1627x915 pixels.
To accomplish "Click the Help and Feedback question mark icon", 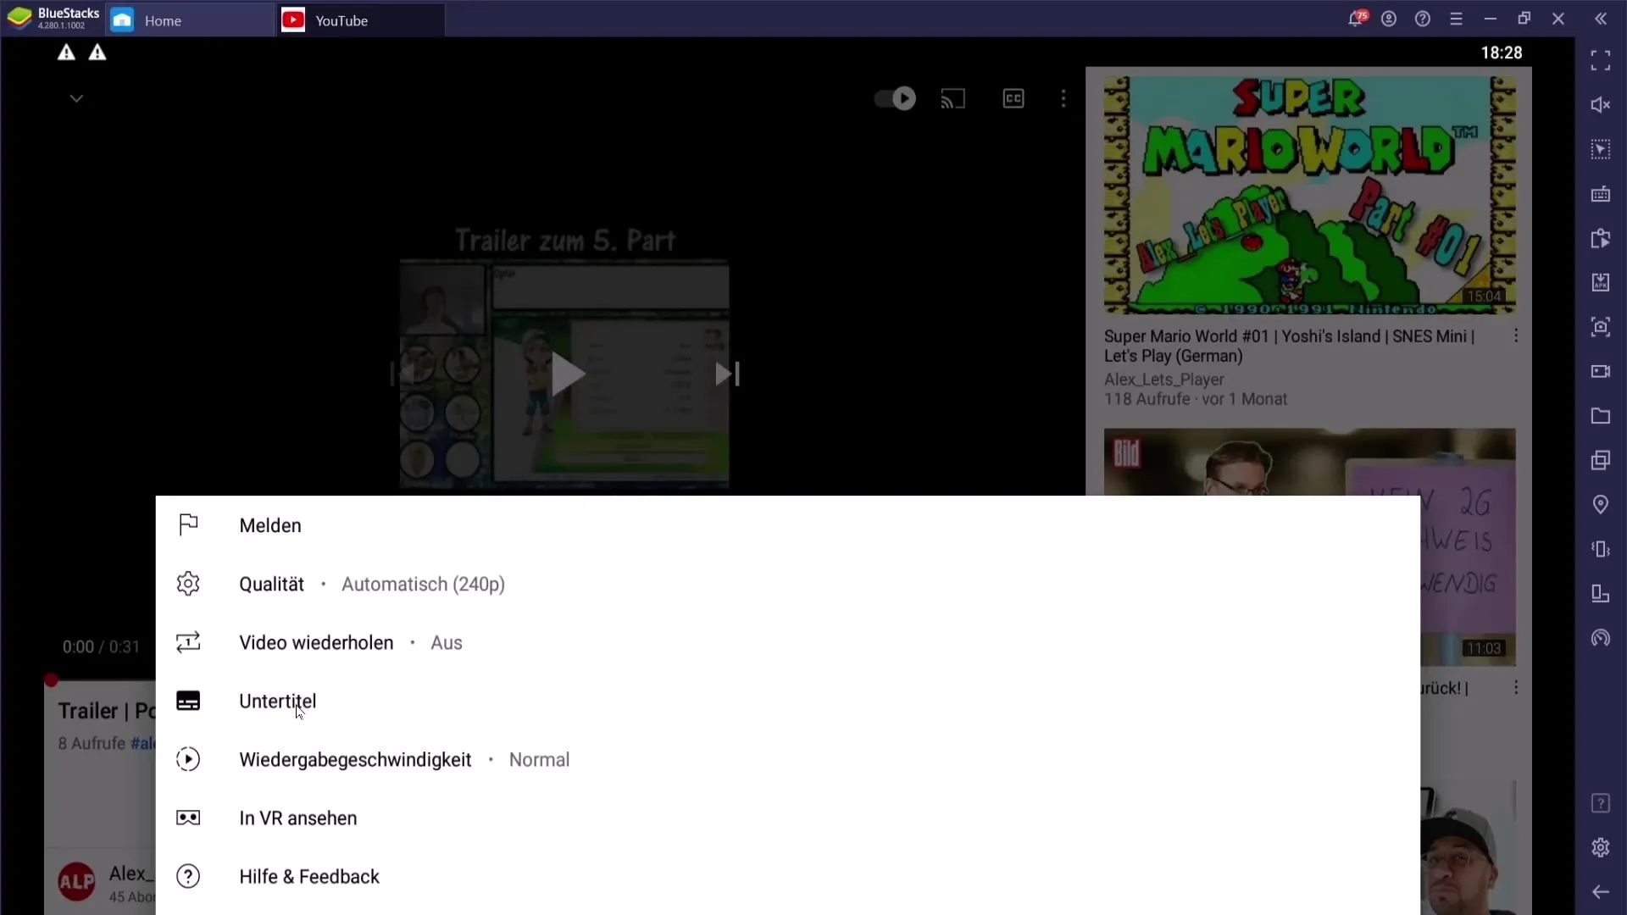I will (188, 876).
